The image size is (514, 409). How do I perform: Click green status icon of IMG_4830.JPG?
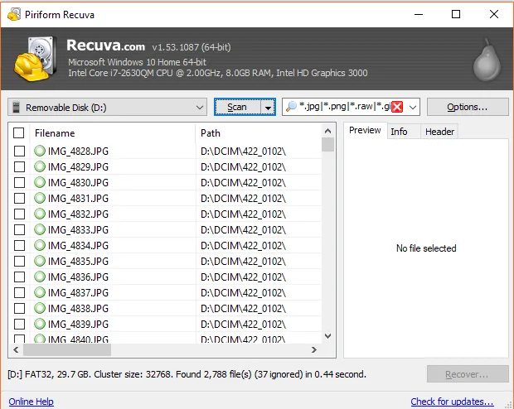[40, 182]
